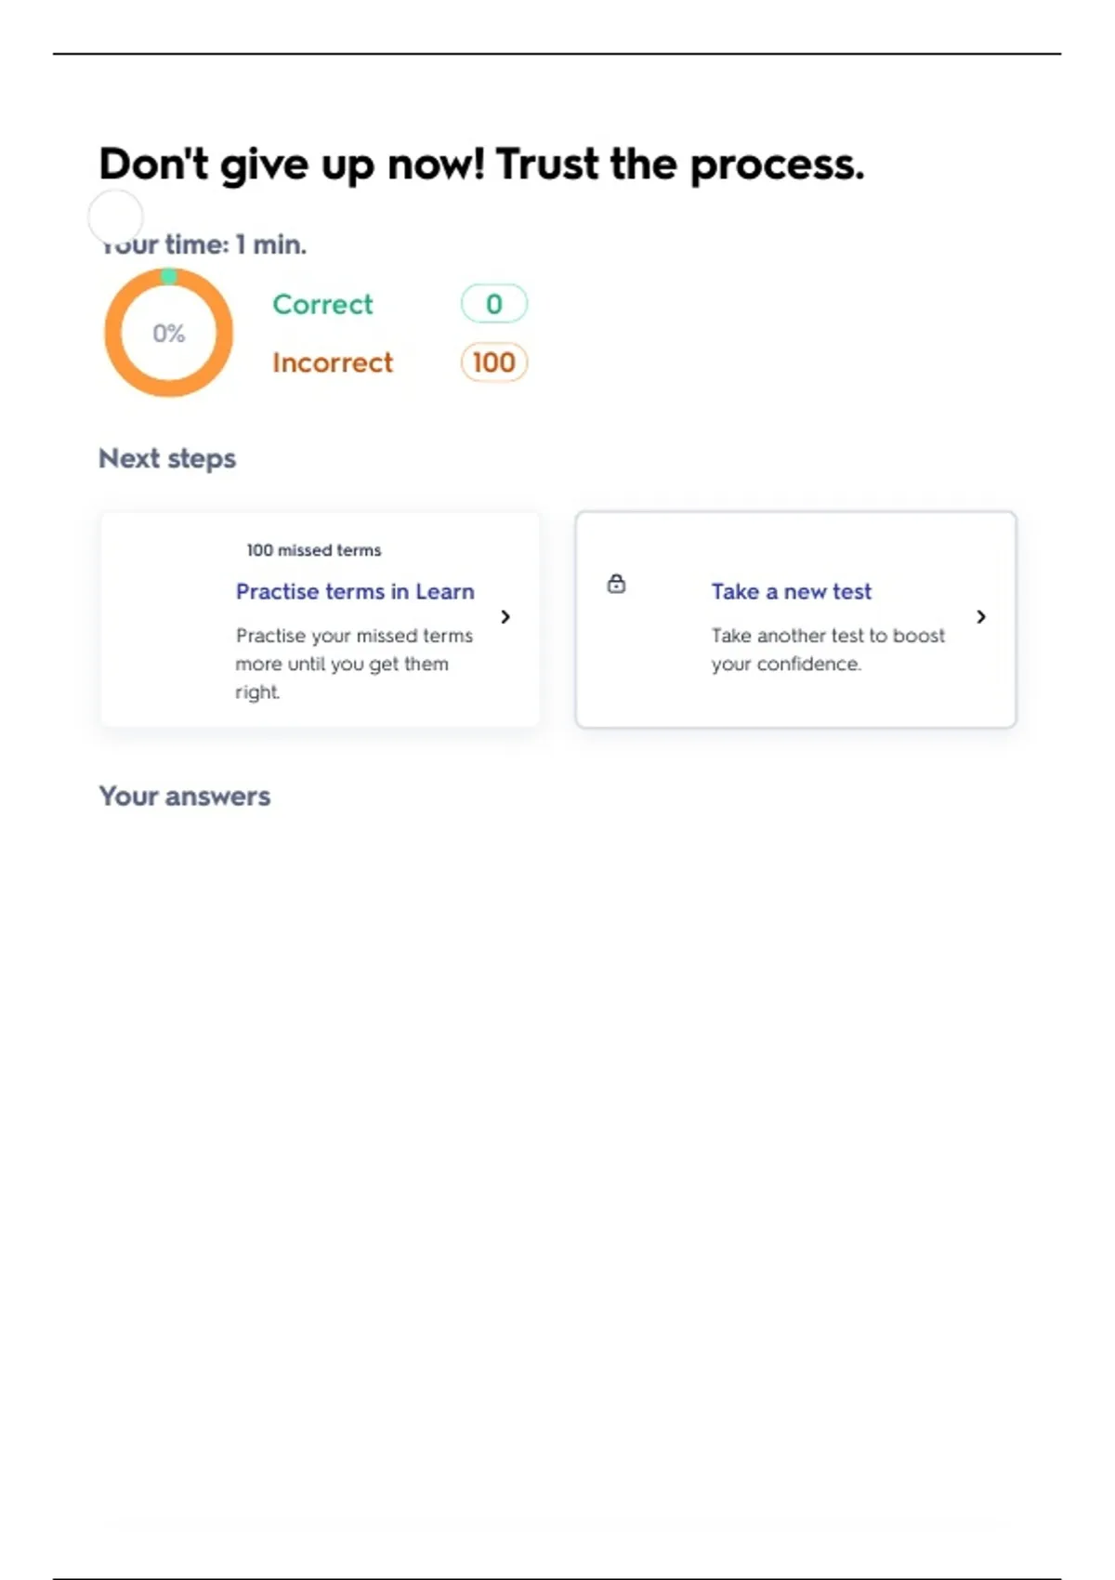
Task: Click the 0% label inside the donut chart
Action: point(169,333)
